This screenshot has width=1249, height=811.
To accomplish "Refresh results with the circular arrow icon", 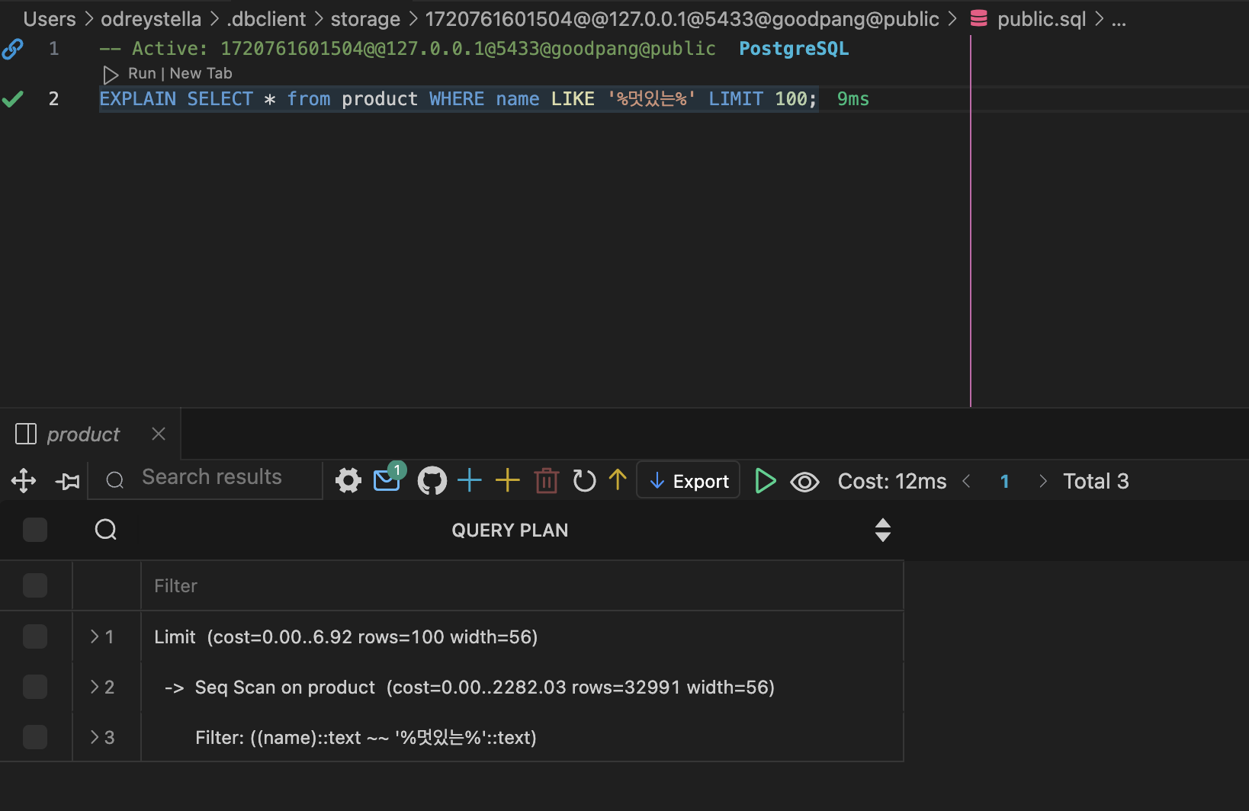I will click(584, 481).
